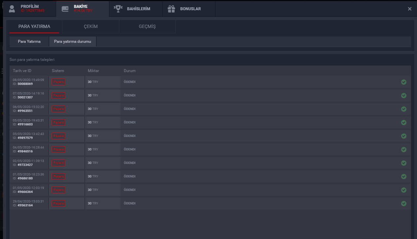Image resolution: width=417 pixels, height=239 pixels.
Task: Open the Para yatırma durumu sub-tab
Action: point(73,41)
